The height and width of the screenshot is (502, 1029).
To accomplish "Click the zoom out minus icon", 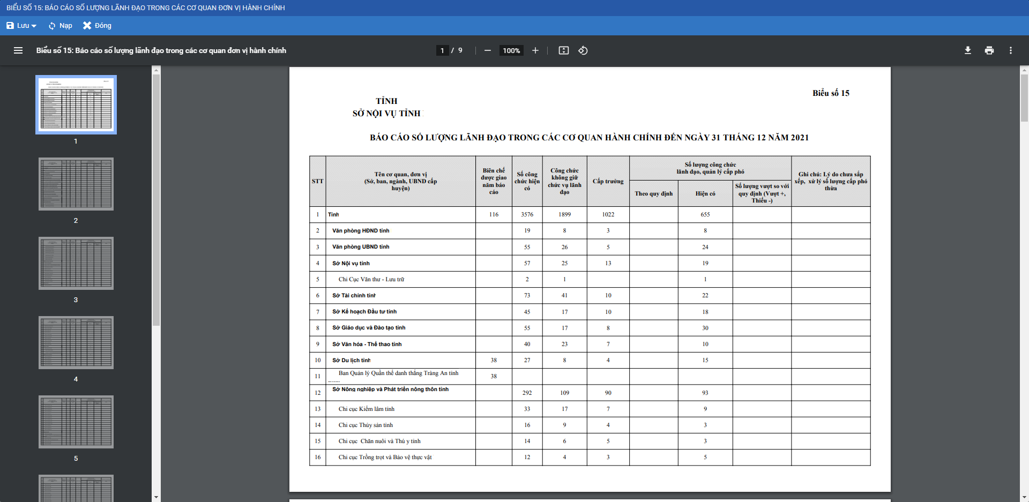I will [x=487, y=50].
